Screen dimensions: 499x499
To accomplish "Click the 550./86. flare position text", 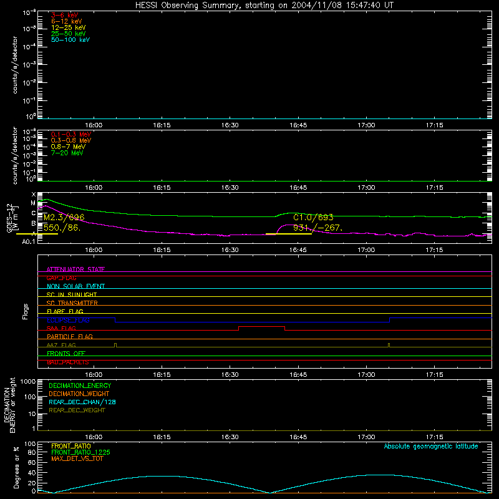I will [x=62, y=228].
